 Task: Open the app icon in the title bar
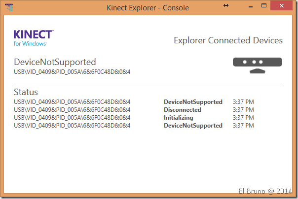[x=11, y=7]
